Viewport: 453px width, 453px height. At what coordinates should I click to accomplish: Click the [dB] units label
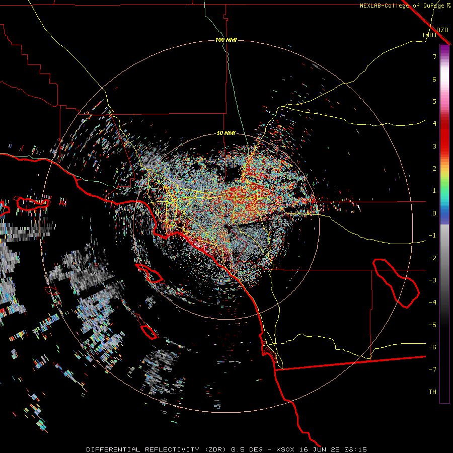coord(429,35)
